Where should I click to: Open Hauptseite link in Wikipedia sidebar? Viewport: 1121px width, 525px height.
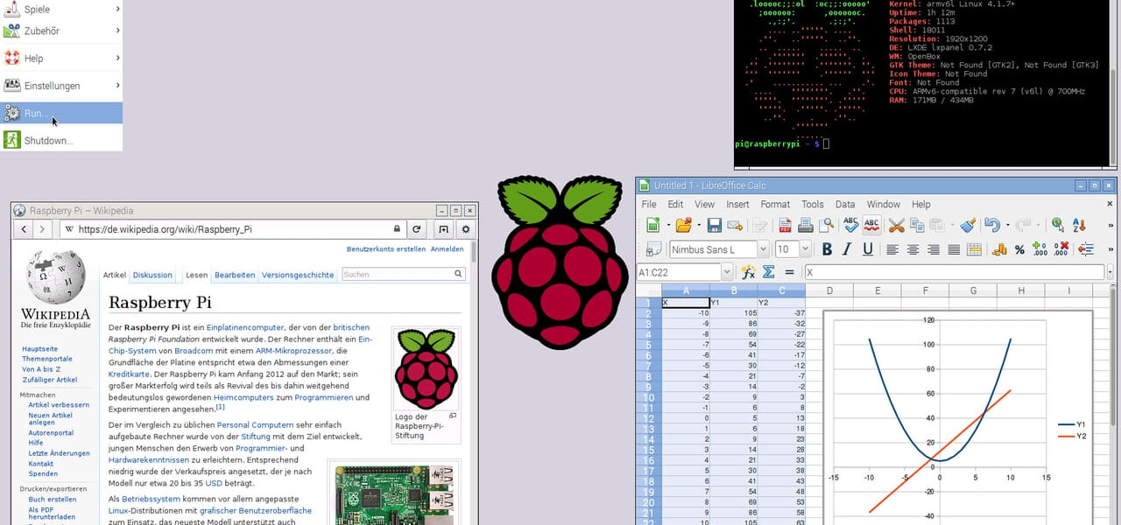coord(39,348)
